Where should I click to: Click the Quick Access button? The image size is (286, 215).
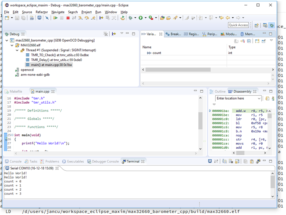[x=238, y=25]
